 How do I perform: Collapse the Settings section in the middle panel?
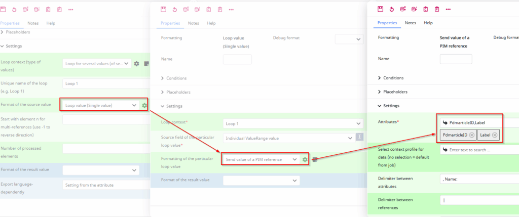[171, 106]
